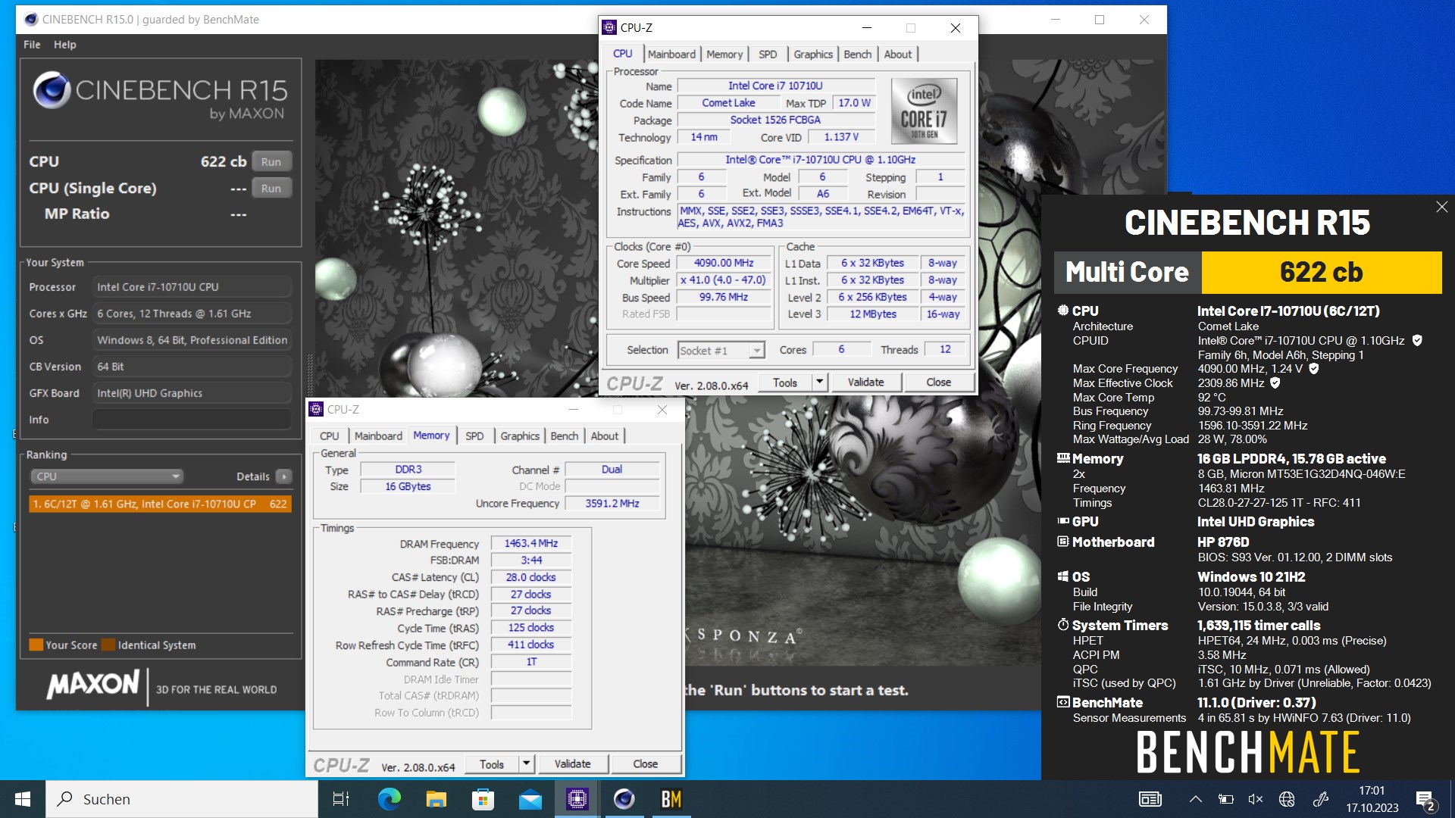Click the shield next to Max Effective Clock
Image resolution: width=1455 pixels, height=818 pixels.
tap(1275, 383)
